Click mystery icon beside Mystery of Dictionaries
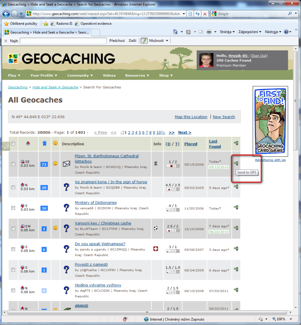The image size is (301, 325). [x=66, y=208]
